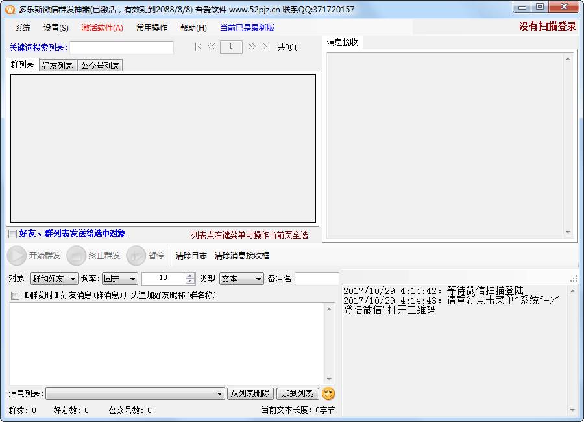Click inside the message text area
Image resolution: width=584 pixels, height=422 pixels.
click(x=167, y=343)
